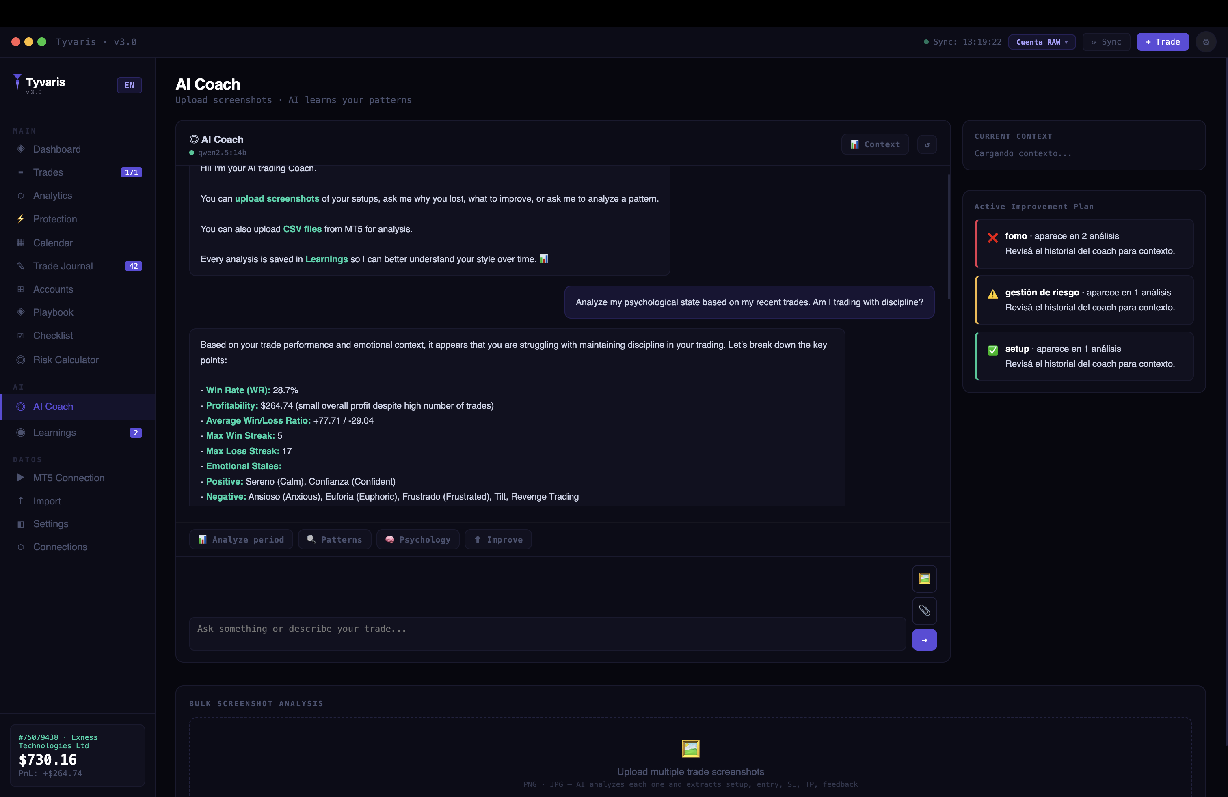Click the Tyvaris logo icon
Image resolution: width=1228 pixels, height=797 pixels.
coord(17,82)
